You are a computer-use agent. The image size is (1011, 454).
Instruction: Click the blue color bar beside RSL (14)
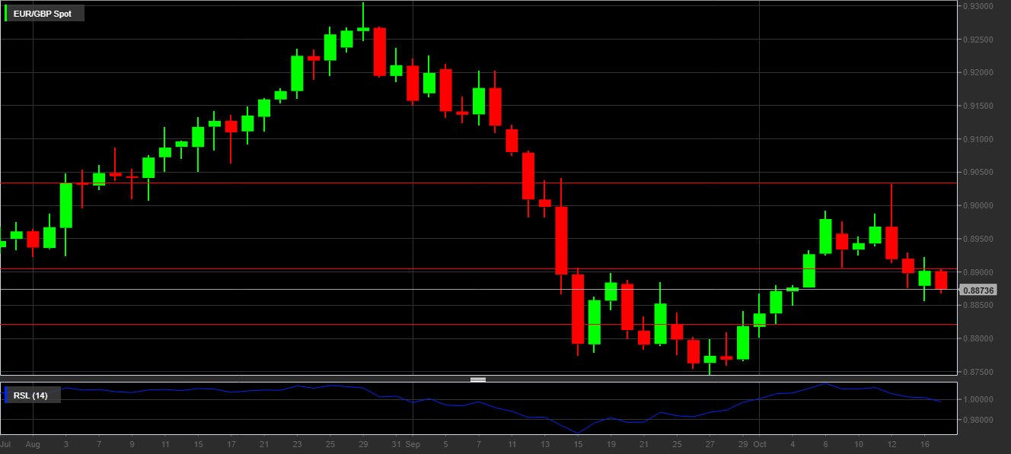[x=7, y=395]
